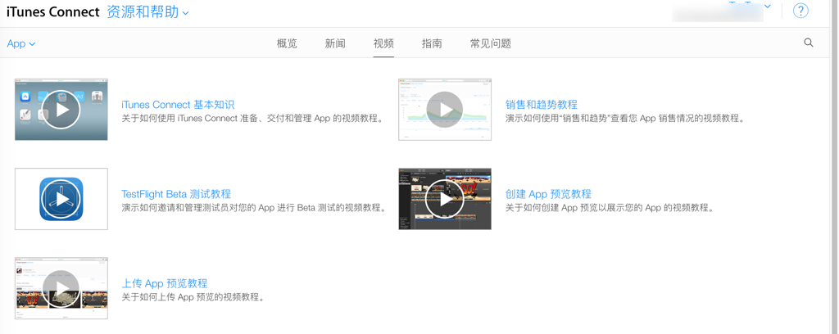Switch to the 新闻 tab
The image size is (839, 334).
tap(335, 44)
